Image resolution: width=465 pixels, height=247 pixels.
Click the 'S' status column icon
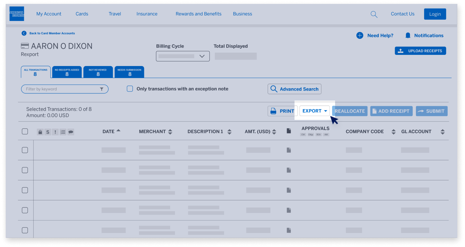point(47,132)
